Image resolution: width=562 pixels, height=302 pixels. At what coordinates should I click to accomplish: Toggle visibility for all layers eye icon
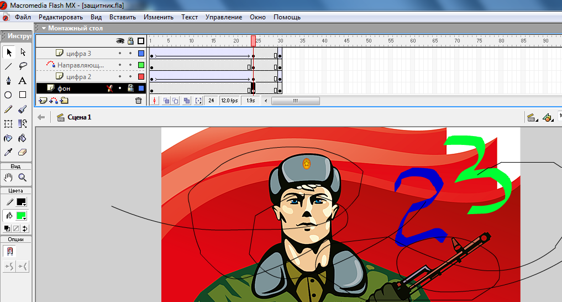tap(120, 41)
